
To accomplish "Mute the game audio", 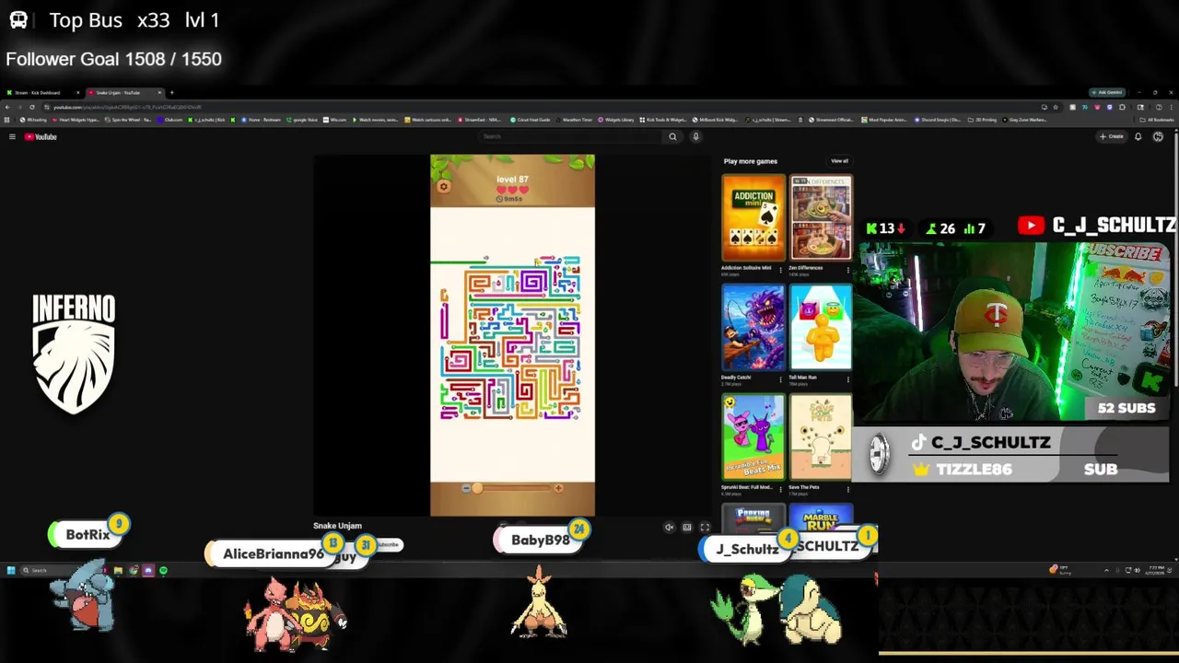I will coord(670,528).
